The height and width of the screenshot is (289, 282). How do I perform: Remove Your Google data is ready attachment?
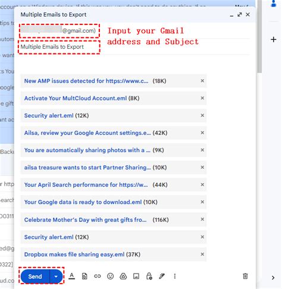coord(202,202)
